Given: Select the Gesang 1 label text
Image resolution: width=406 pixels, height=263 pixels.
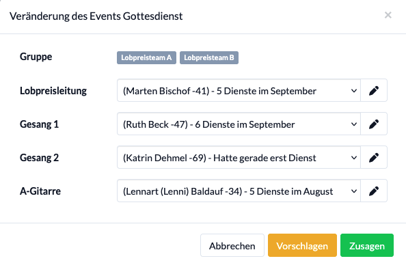Looking at the screenshot, I should pos(40,124).
